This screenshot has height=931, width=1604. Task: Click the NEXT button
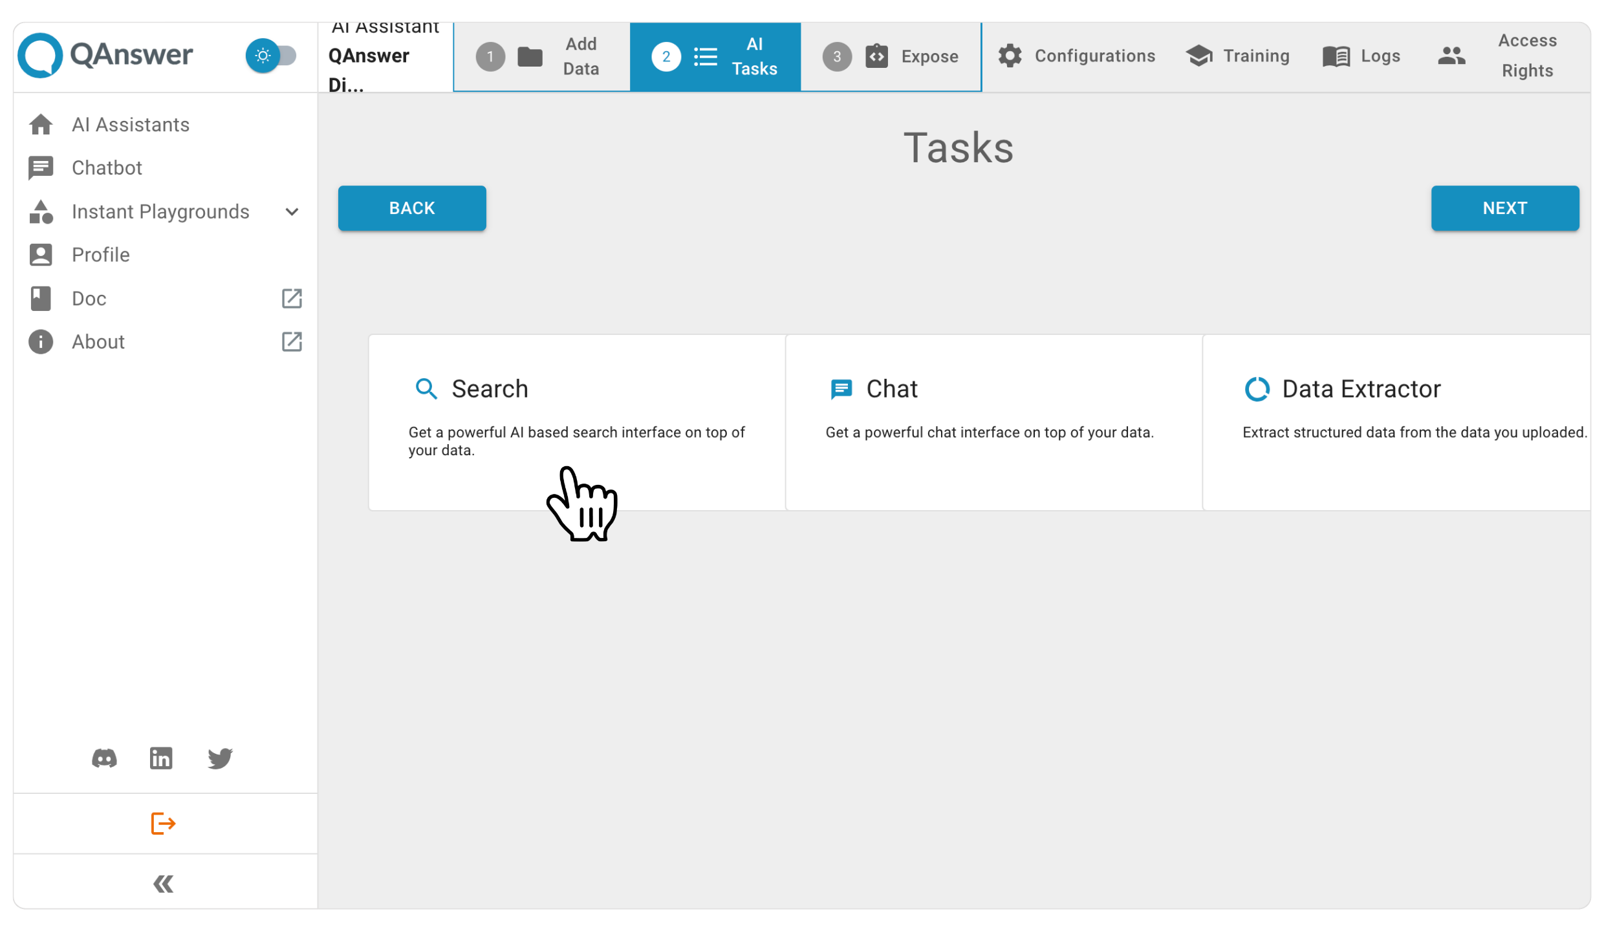tap(1505, 208)
